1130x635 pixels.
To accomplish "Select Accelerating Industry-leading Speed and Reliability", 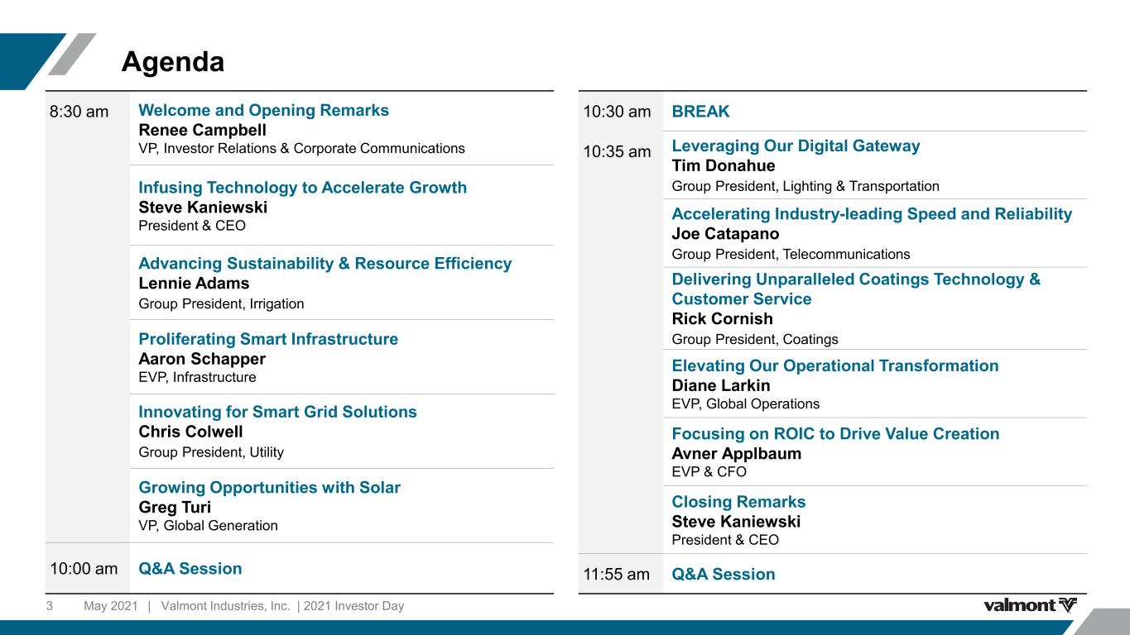I will tap(872, 214).
